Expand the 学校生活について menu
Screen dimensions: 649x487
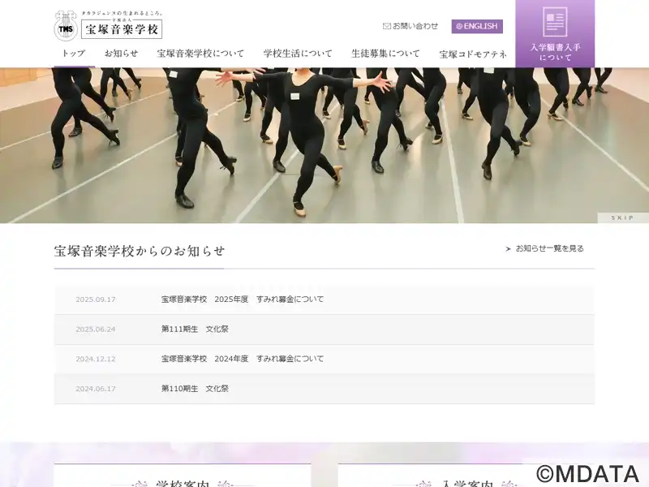pos(298,54)
